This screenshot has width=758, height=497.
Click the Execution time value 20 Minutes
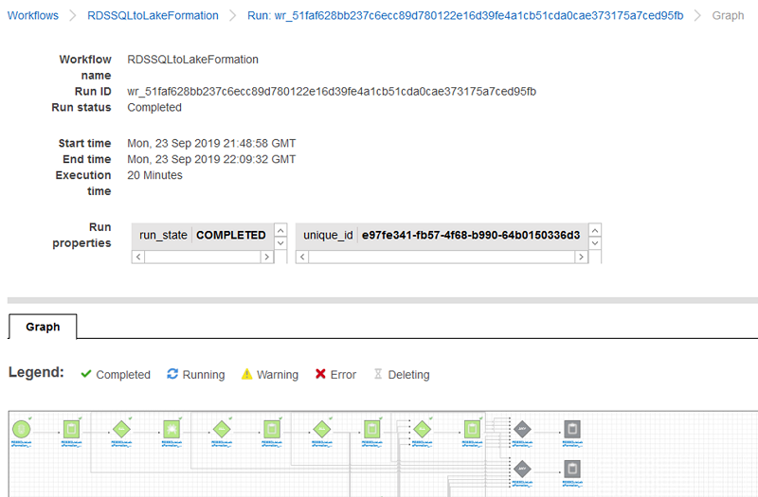point(154,175)
